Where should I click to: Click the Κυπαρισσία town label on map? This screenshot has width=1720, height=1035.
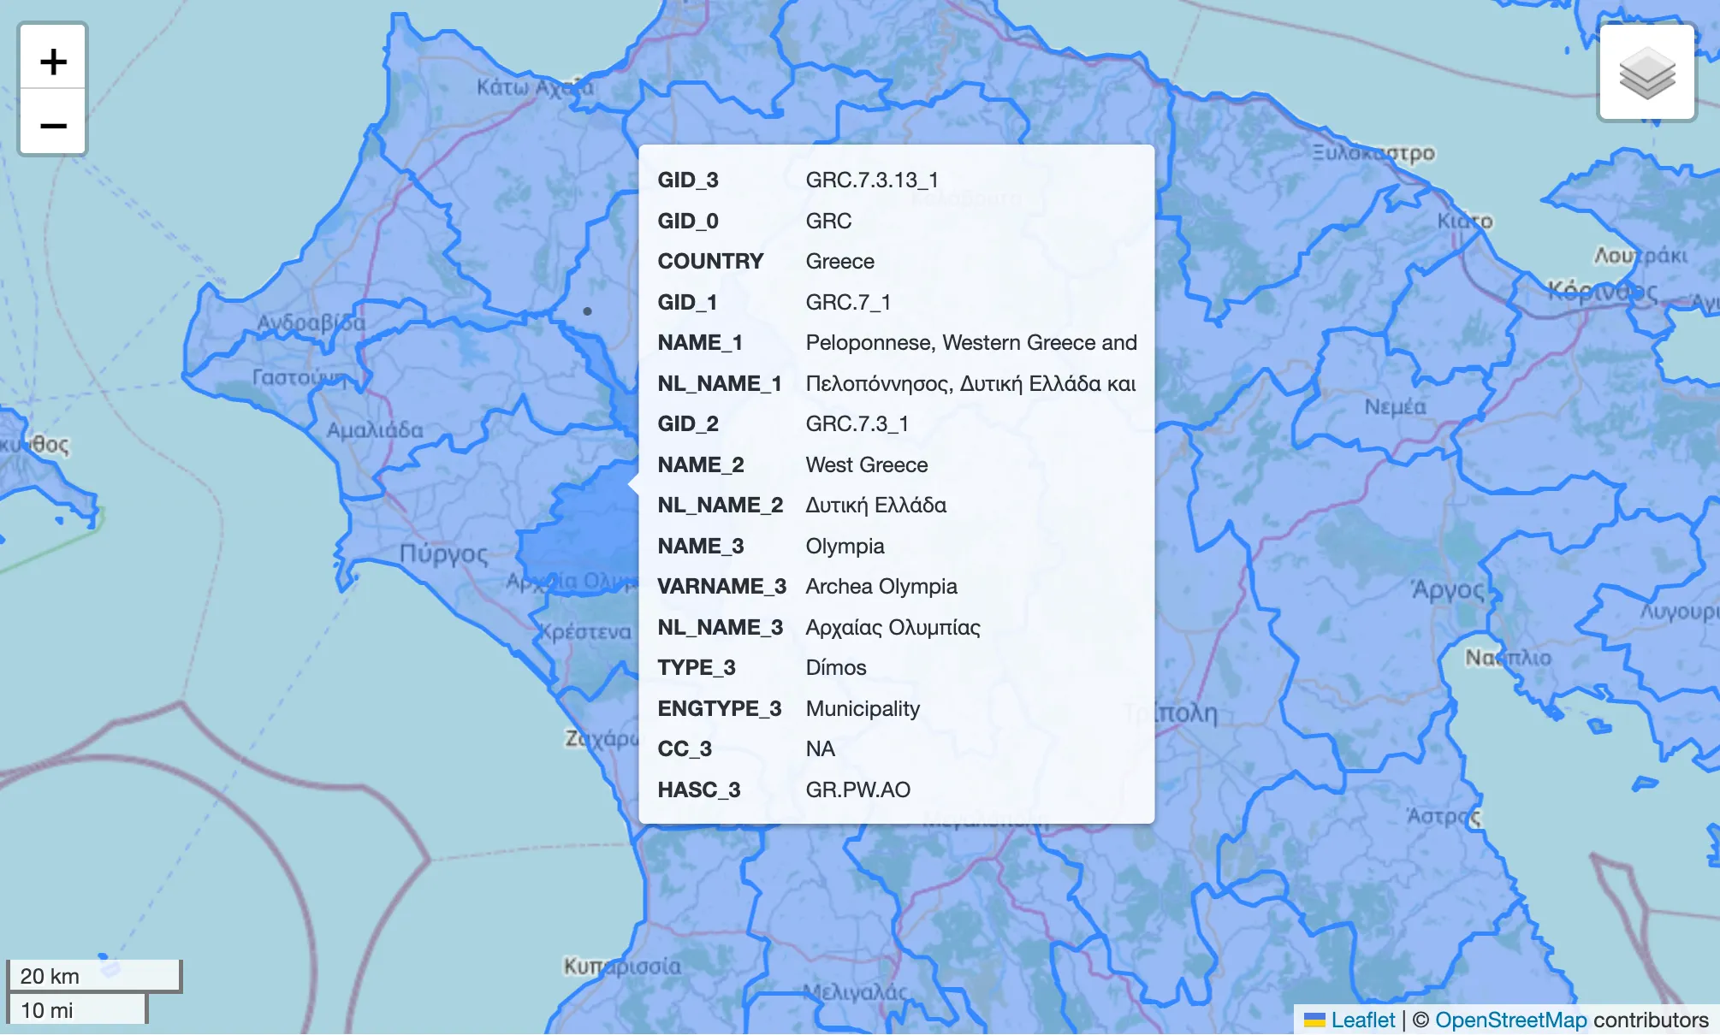pyautogui.click(x=622, y=966)
